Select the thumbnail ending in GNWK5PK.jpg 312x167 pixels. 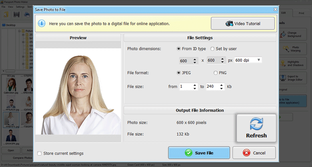pyautogui.click(x=11, y=137)
